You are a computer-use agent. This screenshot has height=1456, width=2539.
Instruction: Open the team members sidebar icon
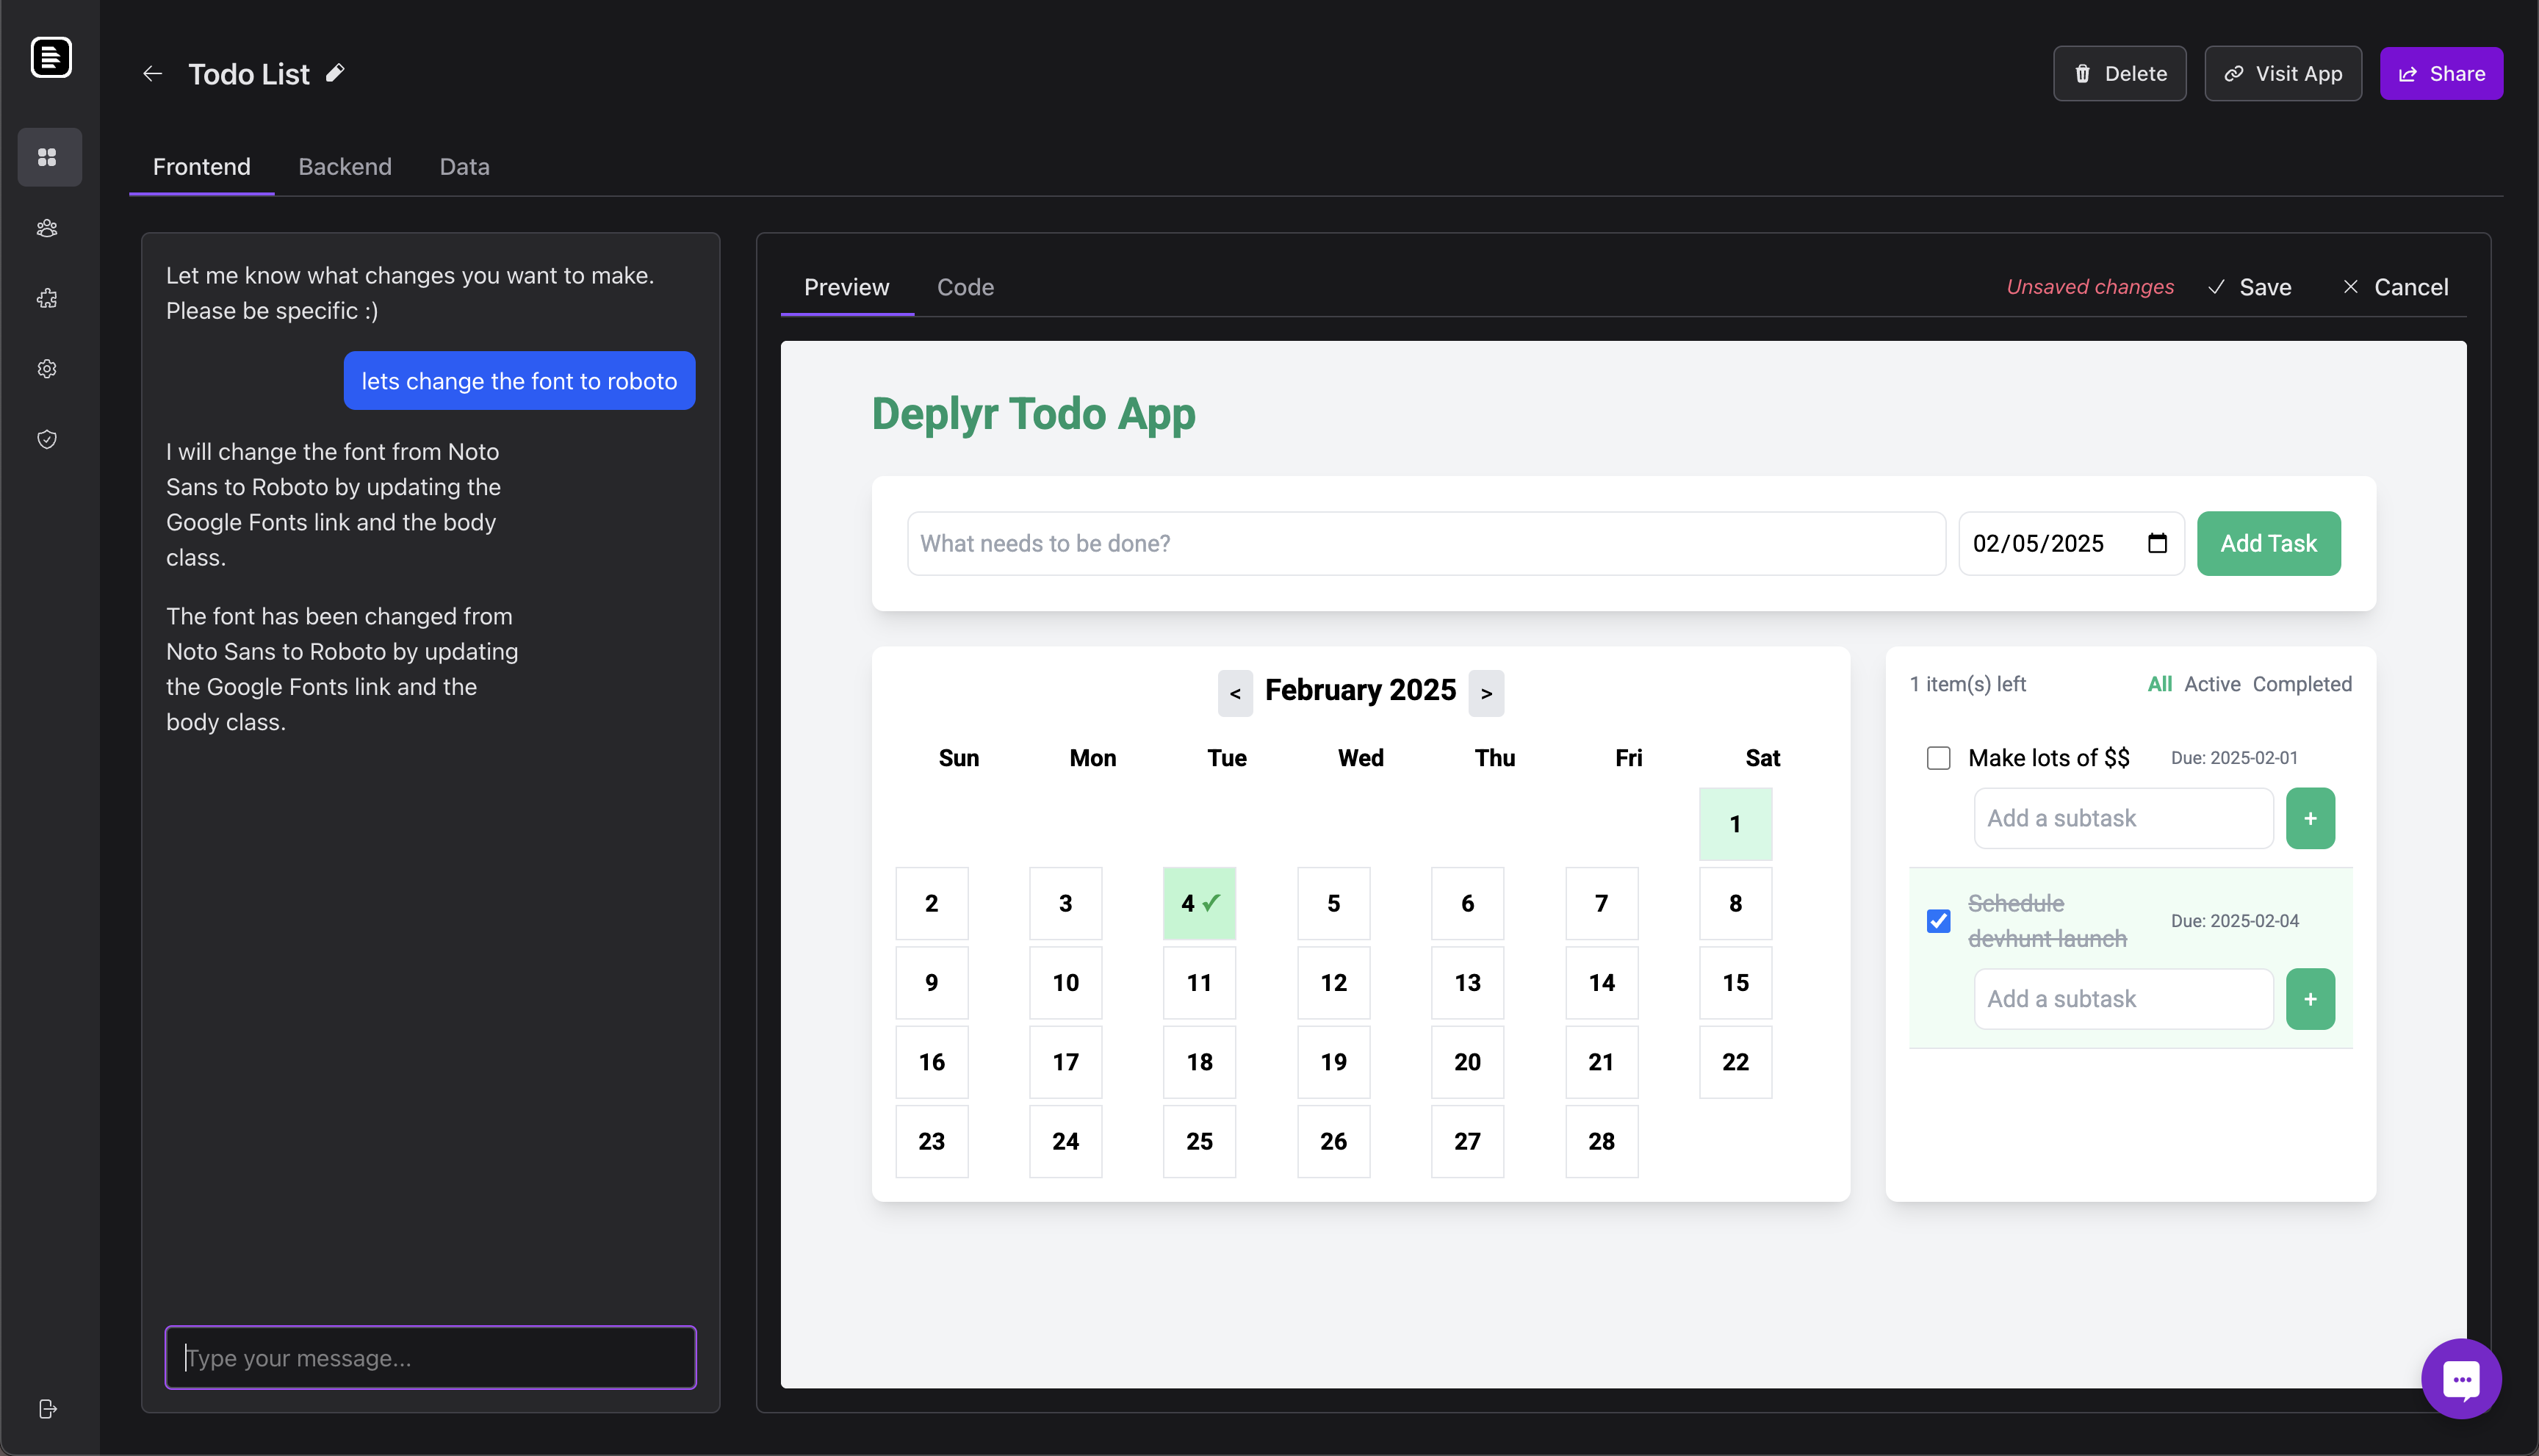[x=47, y=228]
